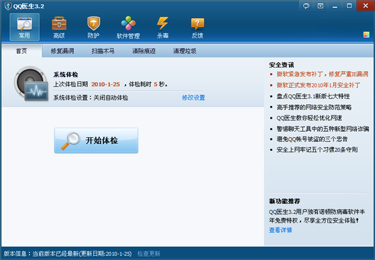This screenshot has width=375, height=260.
Task: Open news 警惕聊天工具中的五种新型网络诈骗
Action: tap(323, 129)
